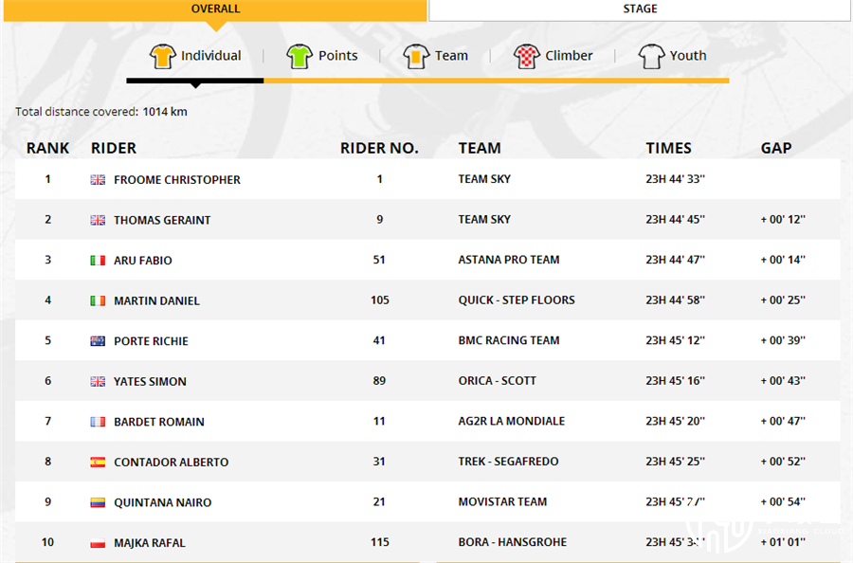Open THOMAS GERAINT rider link
This screenshot has height=563, width=853.
point(162,220)
